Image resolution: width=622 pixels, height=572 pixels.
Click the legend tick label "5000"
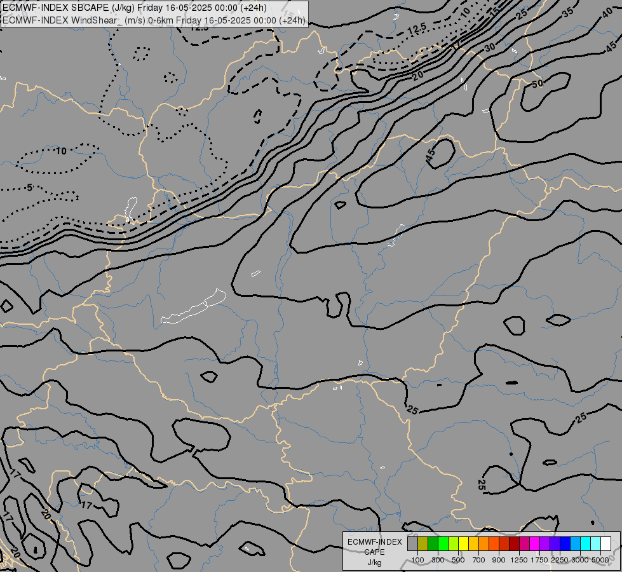[x=600, y=560]
